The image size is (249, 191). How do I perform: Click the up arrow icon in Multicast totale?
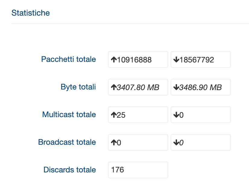114,115
